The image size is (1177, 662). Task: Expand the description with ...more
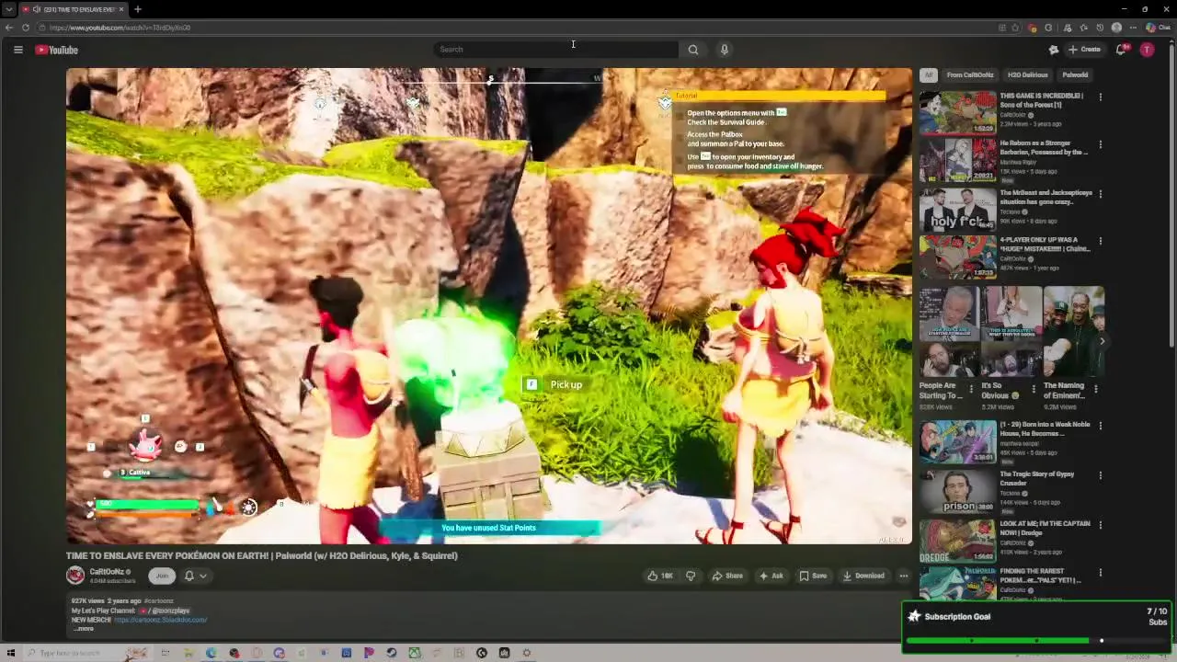click(84, 629)
